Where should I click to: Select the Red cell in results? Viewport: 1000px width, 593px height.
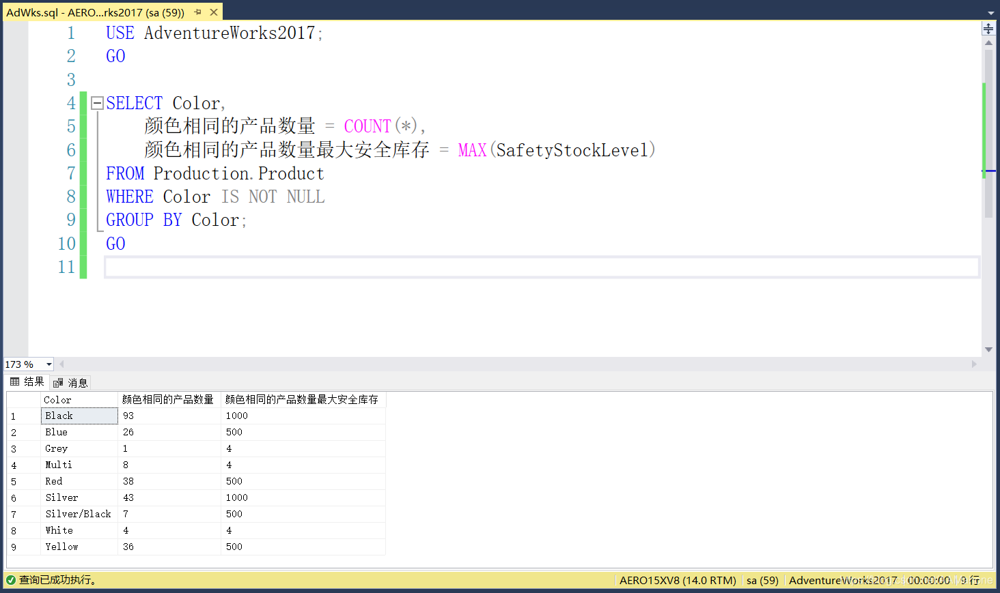pos(79,481)
